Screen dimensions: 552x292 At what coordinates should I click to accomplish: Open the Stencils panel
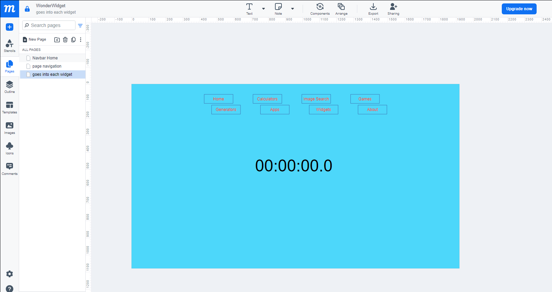(x=10, y=46)
